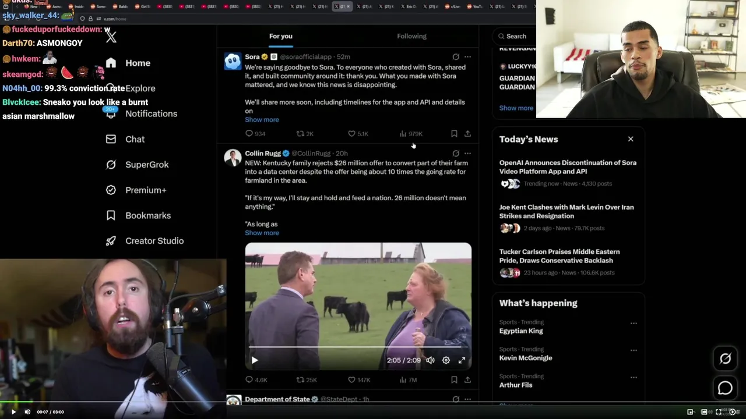Bookmark the Collin Rugg post
Viewport: 746px width, 419px height.
tap(454, 380)
